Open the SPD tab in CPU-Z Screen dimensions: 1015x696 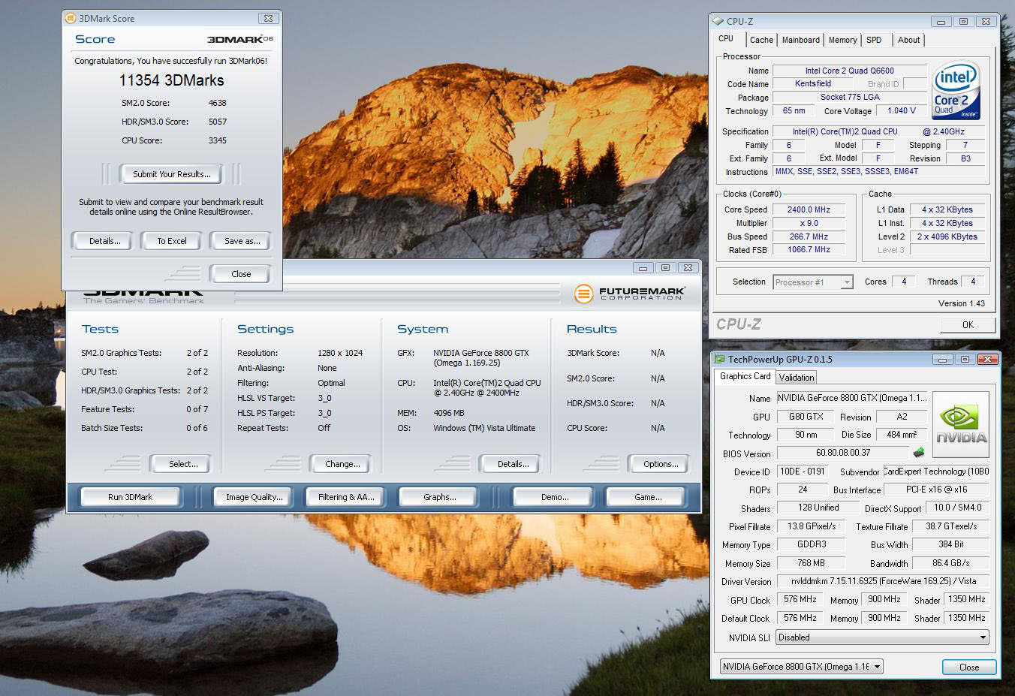pos(874,40)
